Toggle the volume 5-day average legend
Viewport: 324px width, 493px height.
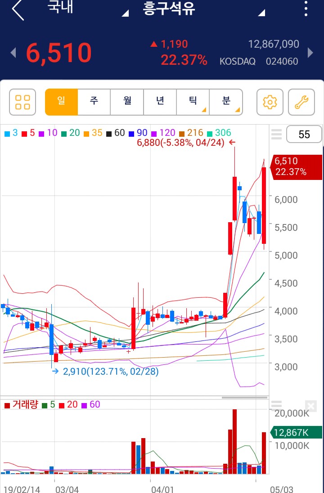coord(49,404)
